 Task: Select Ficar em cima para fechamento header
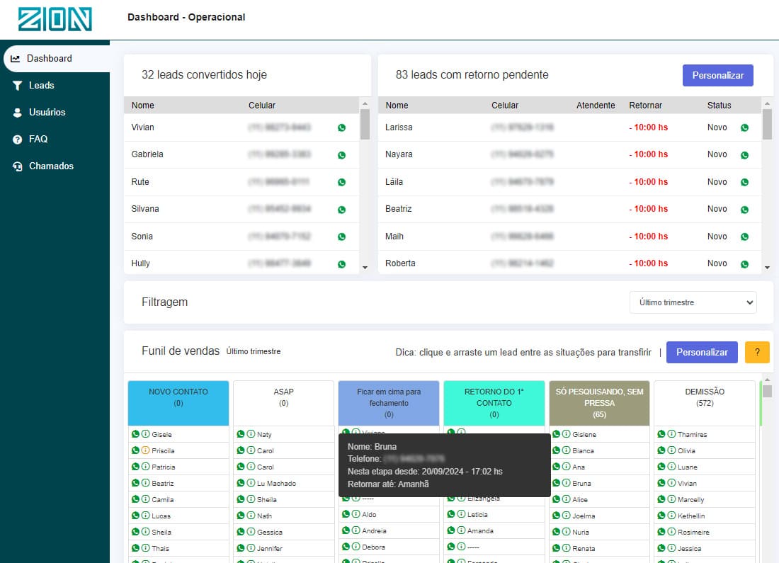389,403
